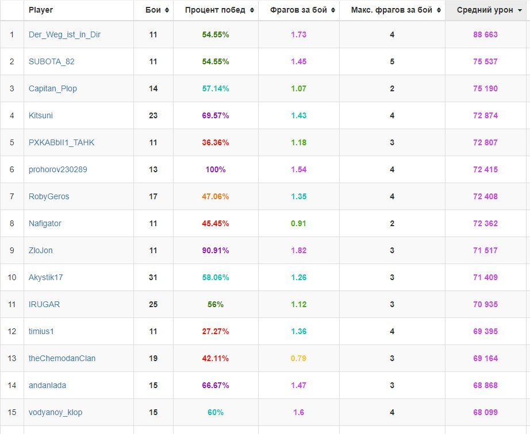Image resolution: width=530 pixels, height=434 pixels.
Task: Open player Nafigator profile
Action: coord(45,224)
